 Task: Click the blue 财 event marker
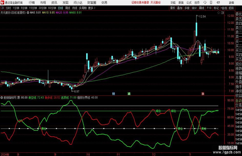(114, 94)
